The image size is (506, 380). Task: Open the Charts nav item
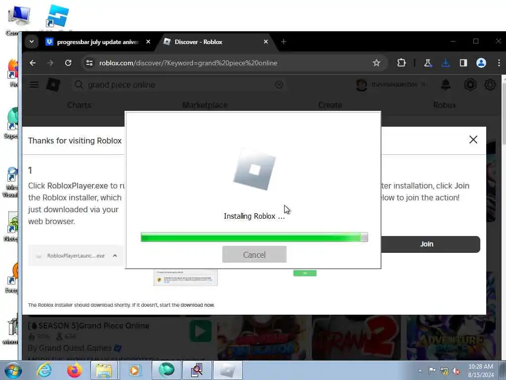[x=79, y=105]
